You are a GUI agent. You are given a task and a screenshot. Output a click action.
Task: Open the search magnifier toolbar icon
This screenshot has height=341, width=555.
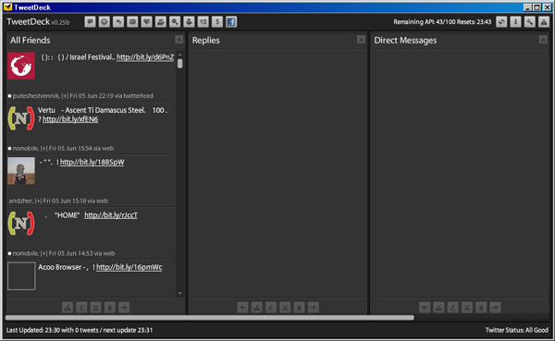(175, 22)
